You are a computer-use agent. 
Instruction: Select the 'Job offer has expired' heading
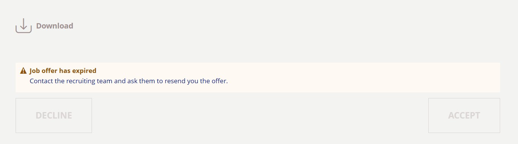(63, 71)
